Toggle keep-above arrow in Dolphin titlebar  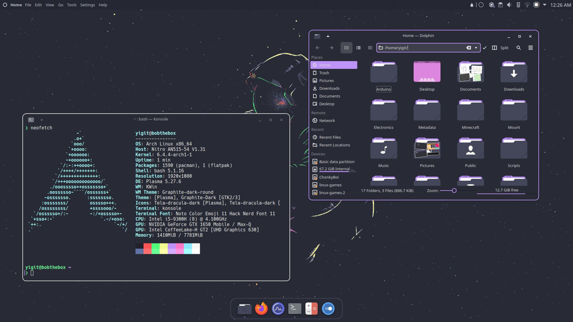point(328,36)
